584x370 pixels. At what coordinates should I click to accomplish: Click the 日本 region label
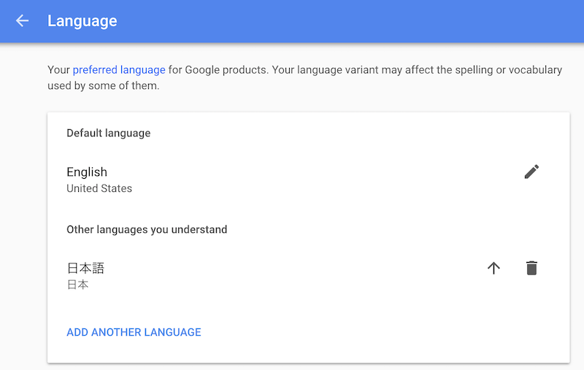pyautogui.click(x=77, y=285)
